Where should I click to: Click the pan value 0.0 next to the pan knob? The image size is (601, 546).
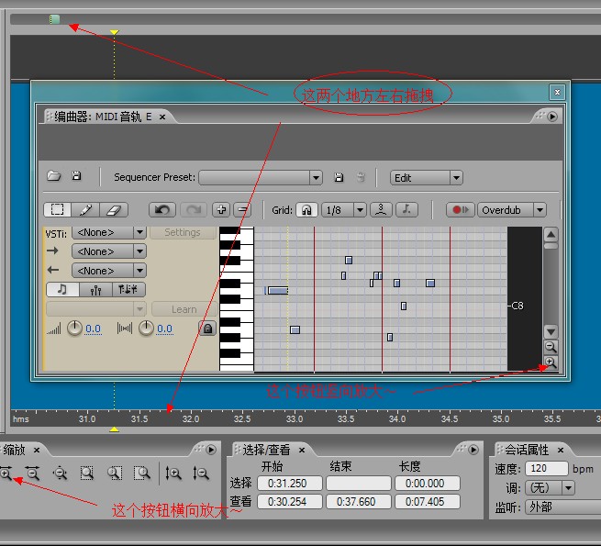165,329
